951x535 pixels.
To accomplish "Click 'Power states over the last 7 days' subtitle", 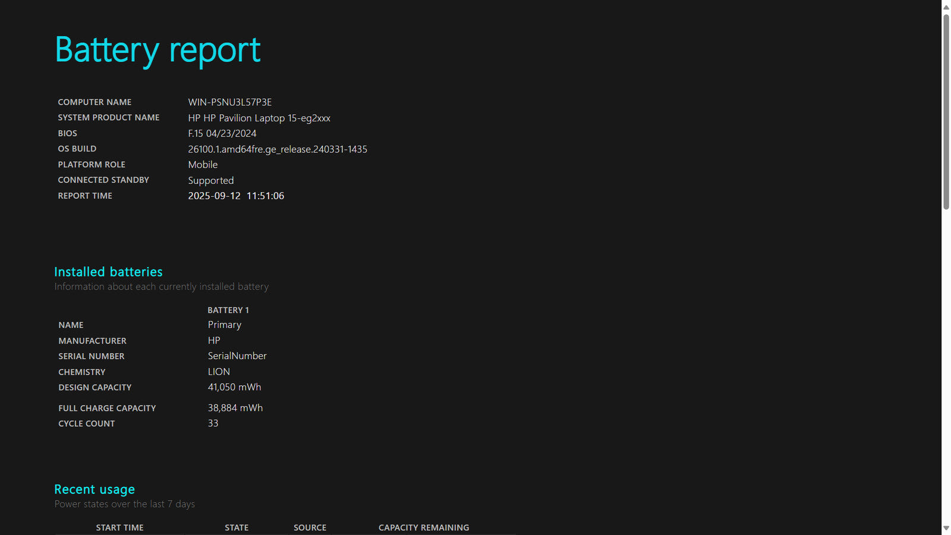I will [125, 504].
